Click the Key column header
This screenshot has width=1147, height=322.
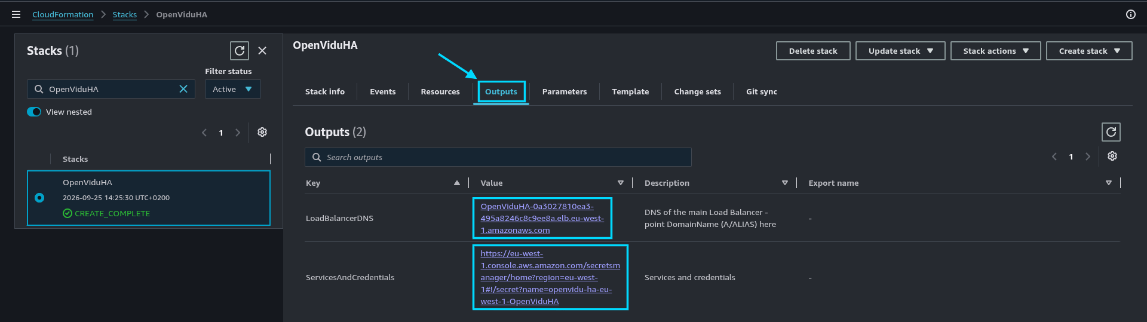click(313, 183)
